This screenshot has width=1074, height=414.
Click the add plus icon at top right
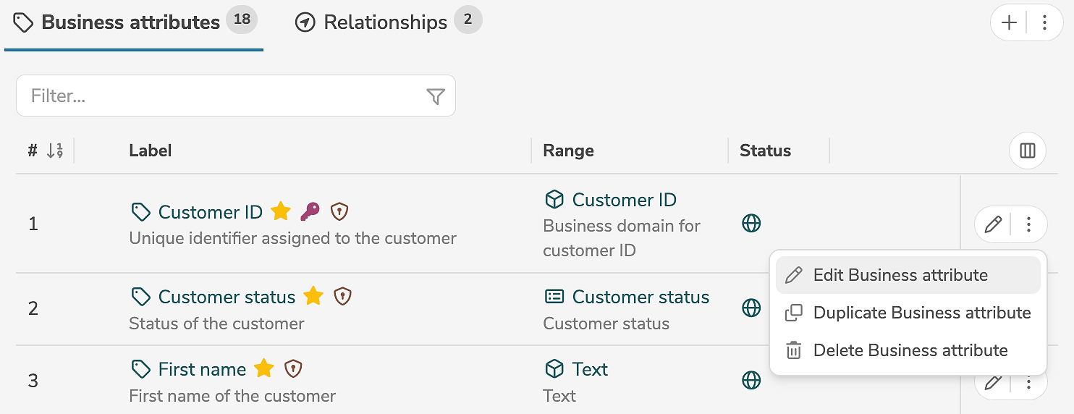[1009, 23]
